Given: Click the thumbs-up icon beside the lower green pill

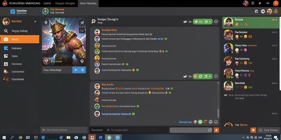Looking at the screenshot, I should (185, 76).
